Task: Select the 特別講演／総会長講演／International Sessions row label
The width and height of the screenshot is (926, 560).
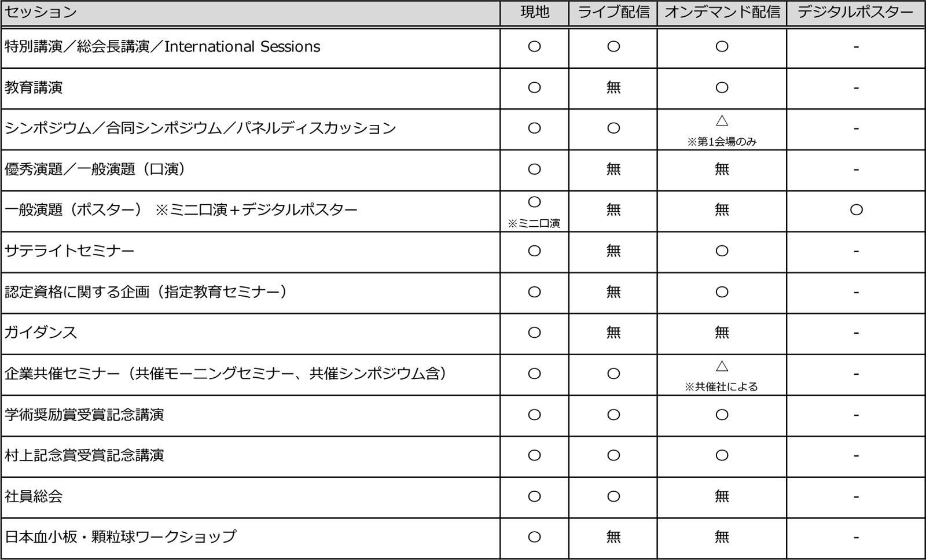Action: 163,47
